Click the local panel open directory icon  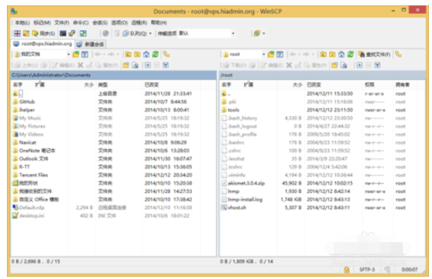76,55
